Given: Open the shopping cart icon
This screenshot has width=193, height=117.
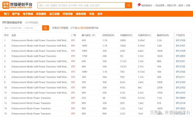Looking at the screenshot, I should (x=139, y=5).
